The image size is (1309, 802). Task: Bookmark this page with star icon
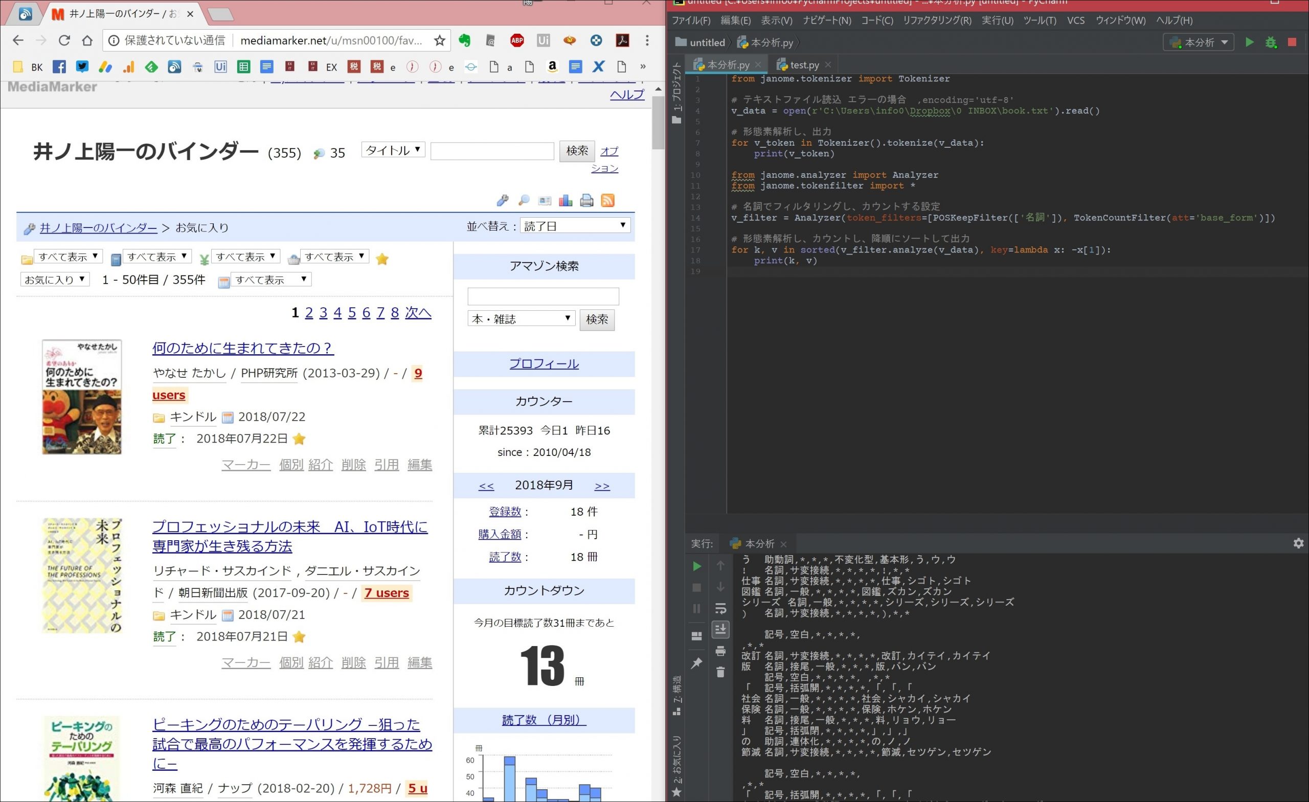(439, 40)
